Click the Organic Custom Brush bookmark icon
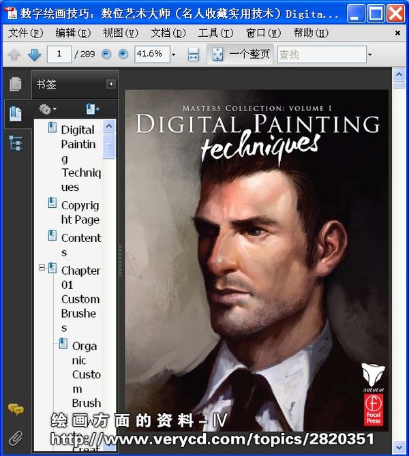The image size is (409, 456). tap(63, 344)
